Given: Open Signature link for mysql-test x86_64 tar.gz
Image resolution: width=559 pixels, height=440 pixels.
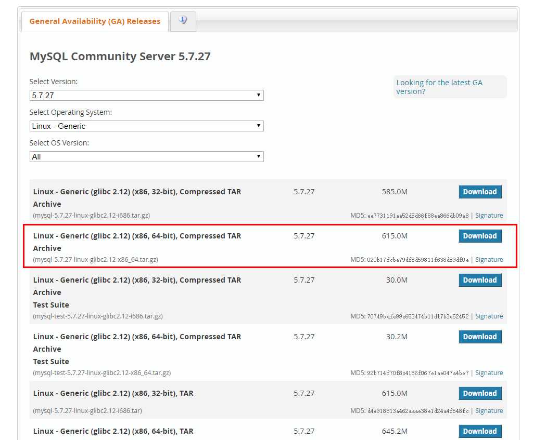Looking at the screenshot, I should pyautogui.click(x=489, y=372).
